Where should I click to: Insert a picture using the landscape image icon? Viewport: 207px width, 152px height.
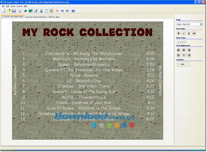pyautogui.click(x=30, y=11)
